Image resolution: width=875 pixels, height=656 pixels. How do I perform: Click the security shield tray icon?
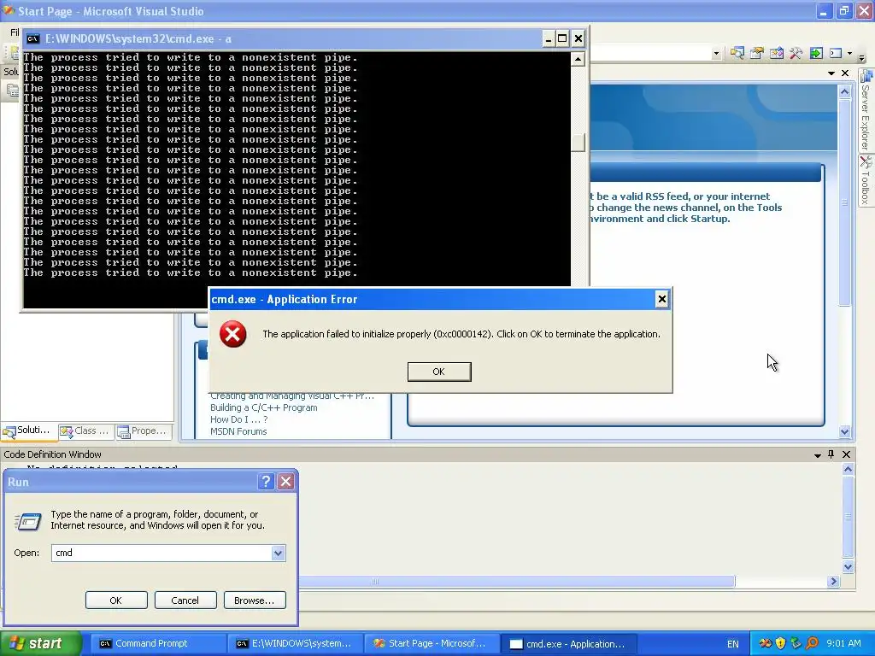click(780, 644)
